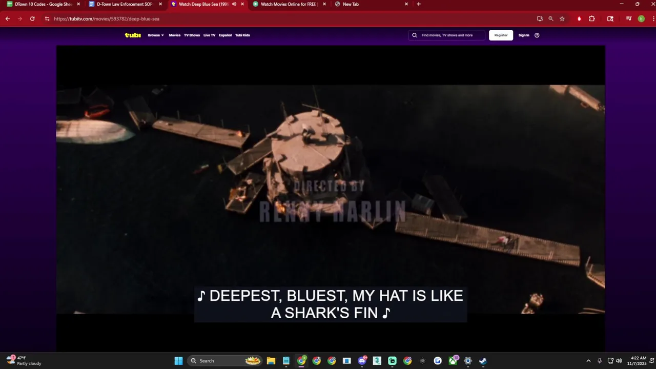The height and width of the screenshot is (369, 656).
Task: Go to Live TV
Action: pyautogui.click(x=209, y=35)
